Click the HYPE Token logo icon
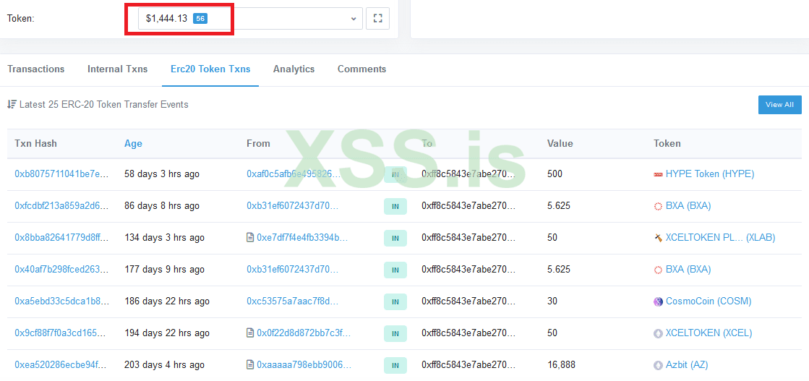The image size is (809, 381). click(x=658, y=174)
